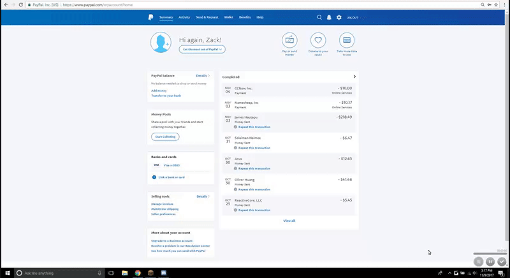Click Chrome icon on taskbar
This screenshot has height=278, width=510.
pos(138,273)
